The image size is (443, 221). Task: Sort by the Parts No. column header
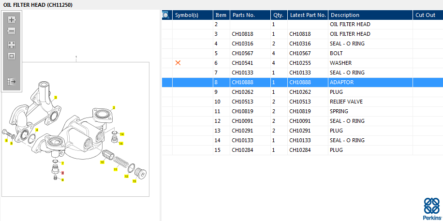coord(250,15)
